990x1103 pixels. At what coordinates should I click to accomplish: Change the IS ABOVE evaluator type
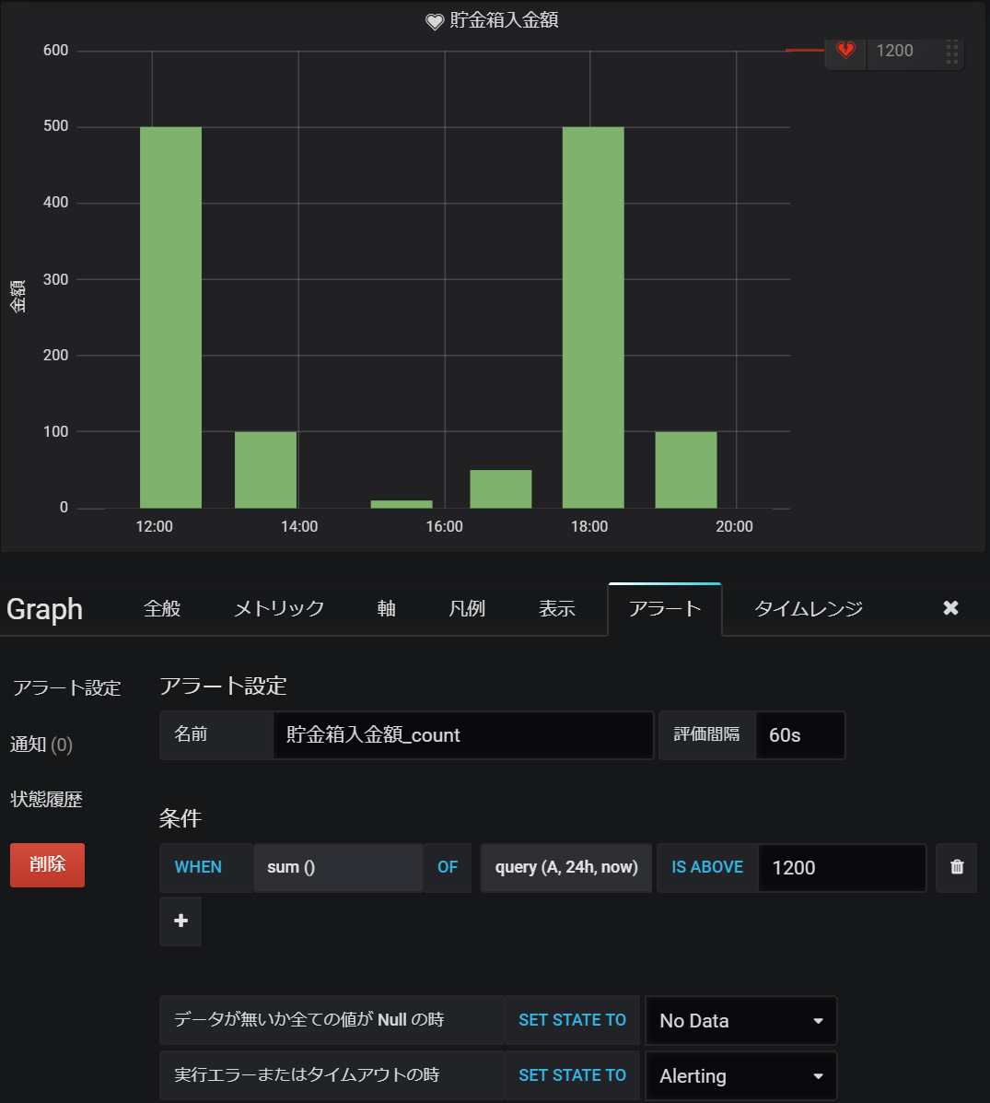(707, 867)
